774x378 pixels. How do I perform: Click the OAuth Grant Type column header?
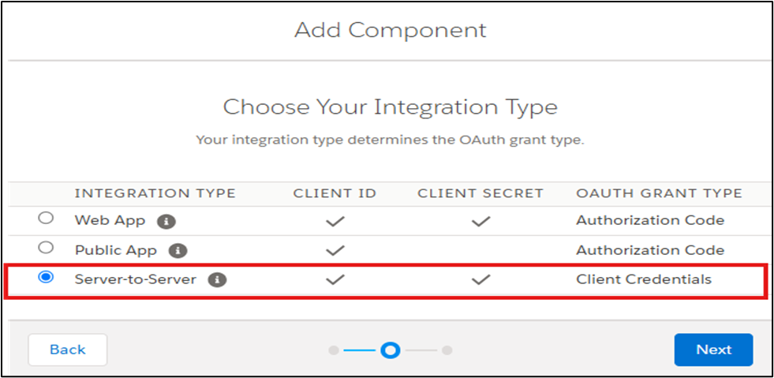click(659, 193)
